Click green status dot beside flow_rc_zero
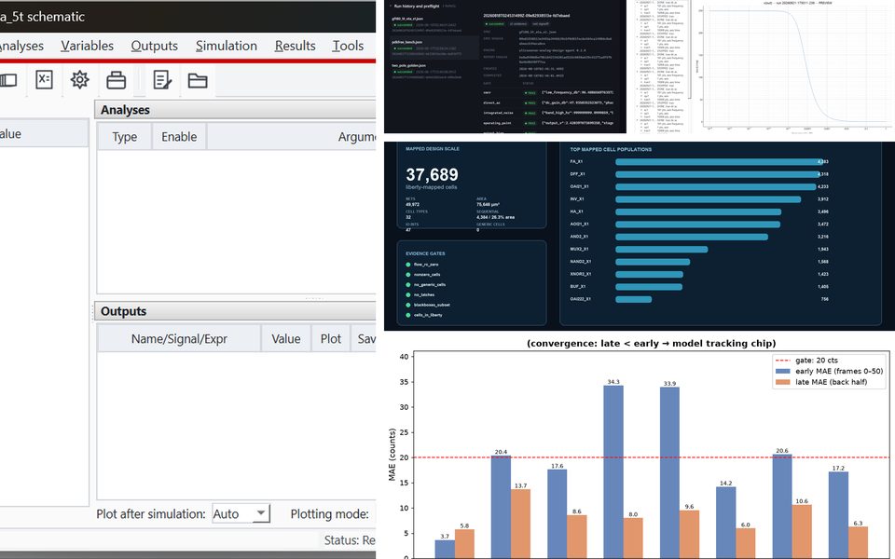The height and width of the screenshot is (559, 895). click(x=408, y=265)
